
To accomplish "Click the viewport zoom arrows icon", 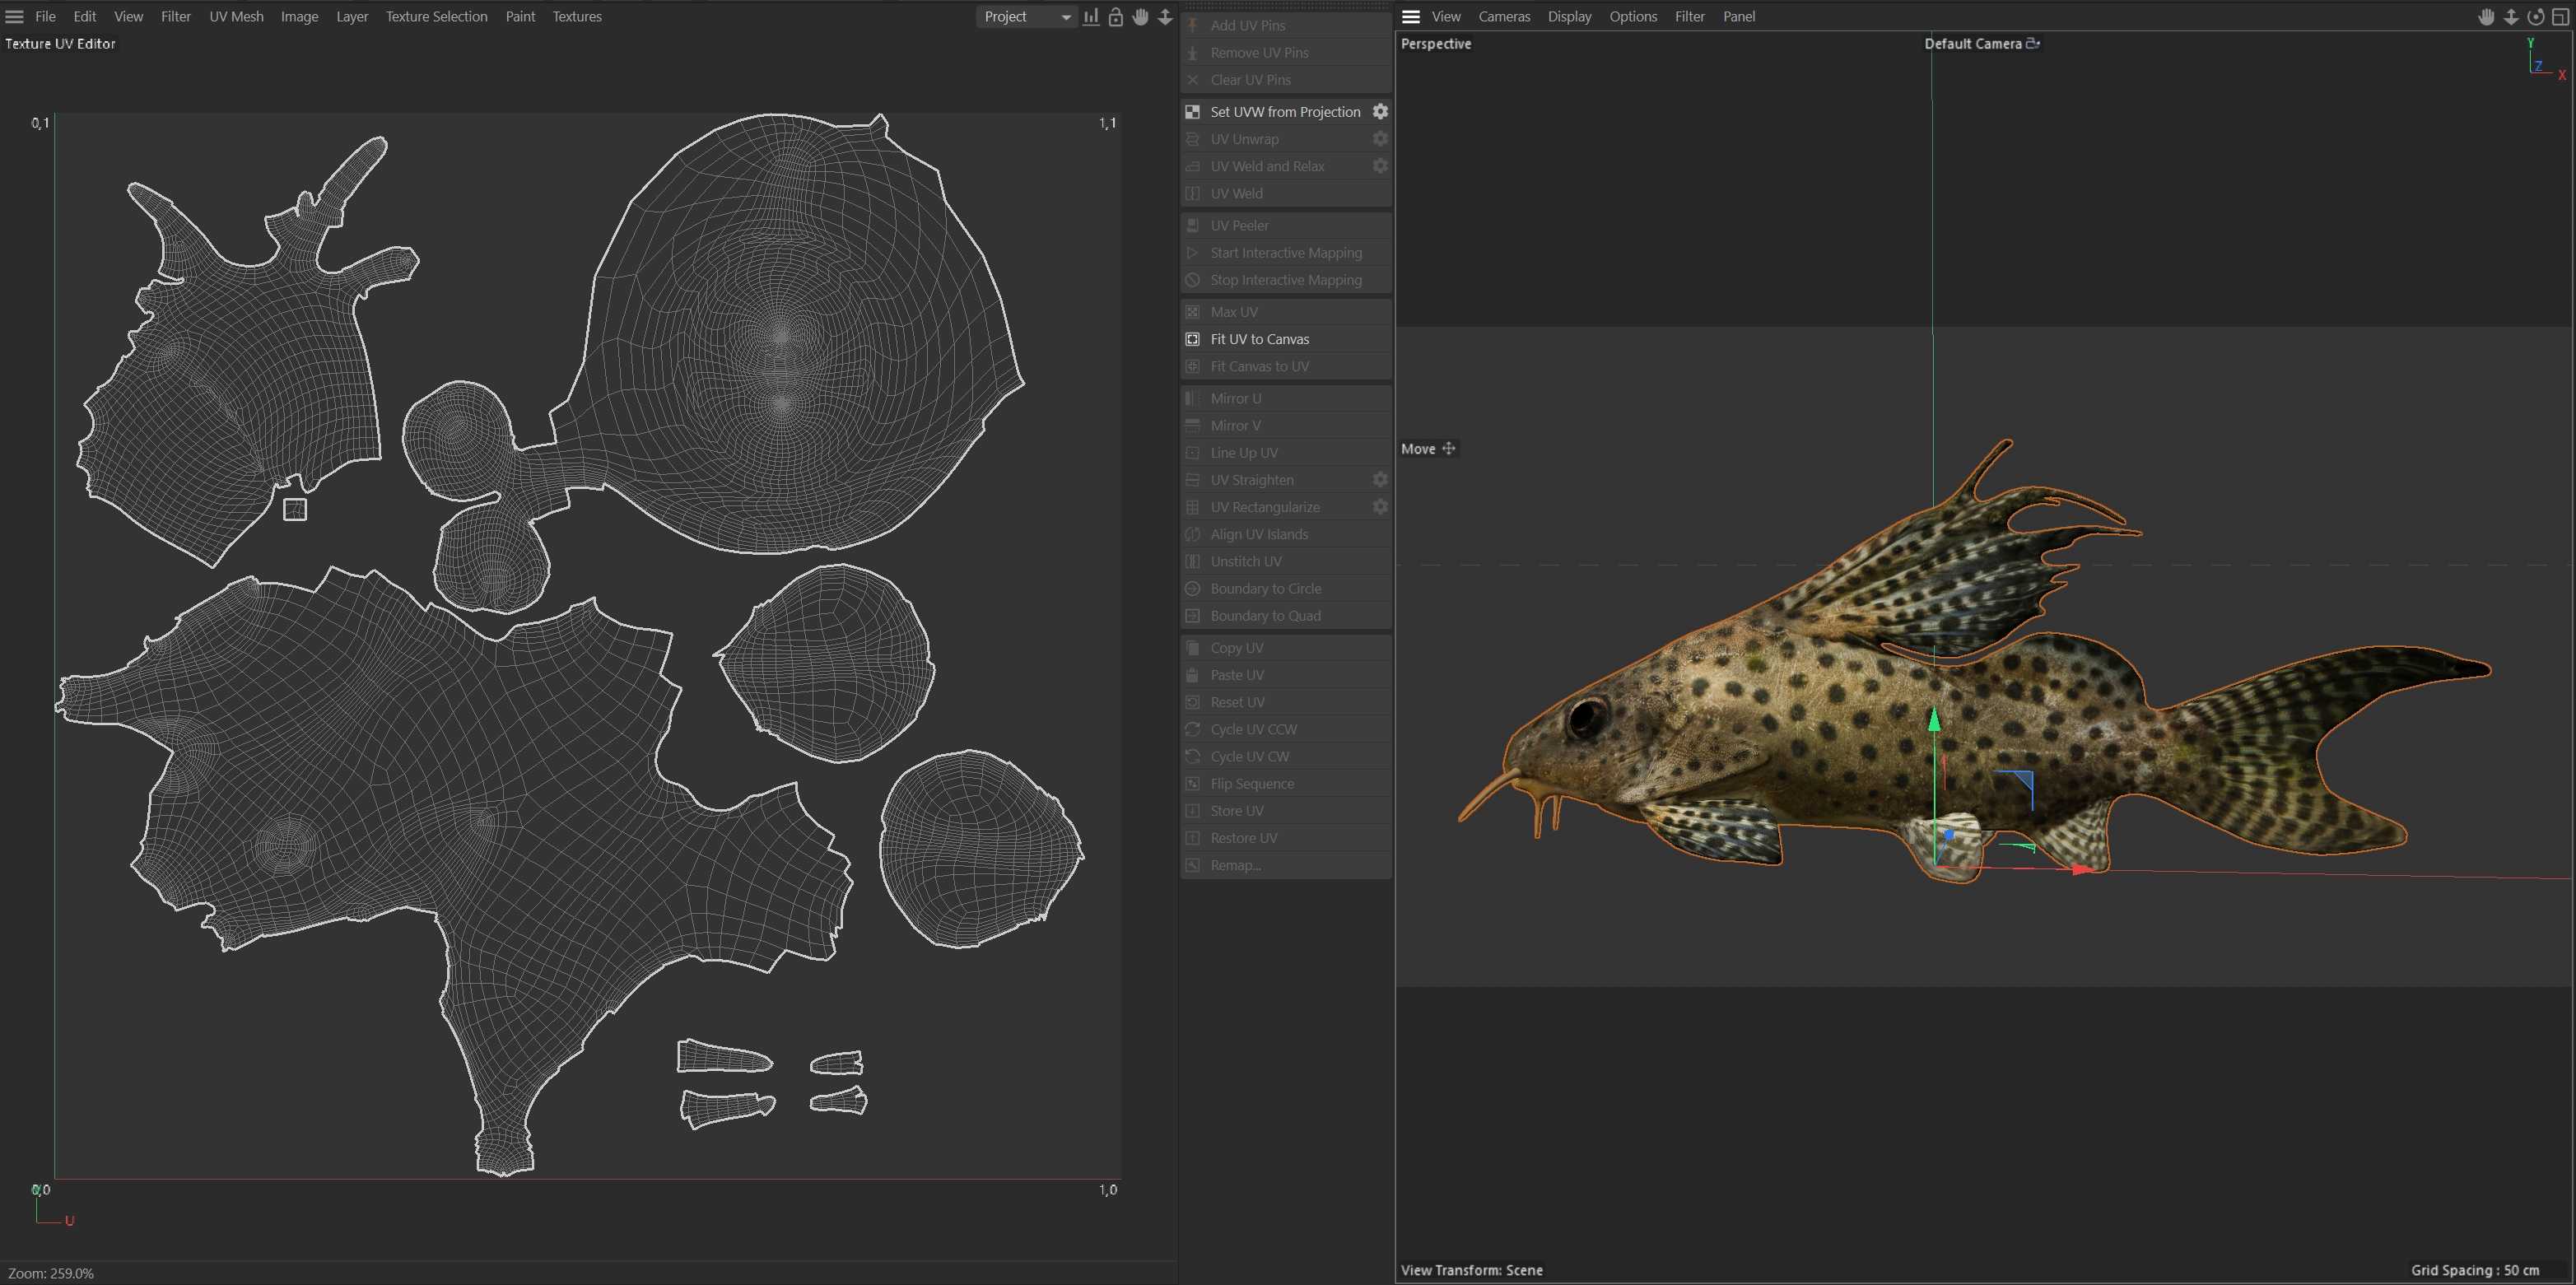I will (2511, 16).
